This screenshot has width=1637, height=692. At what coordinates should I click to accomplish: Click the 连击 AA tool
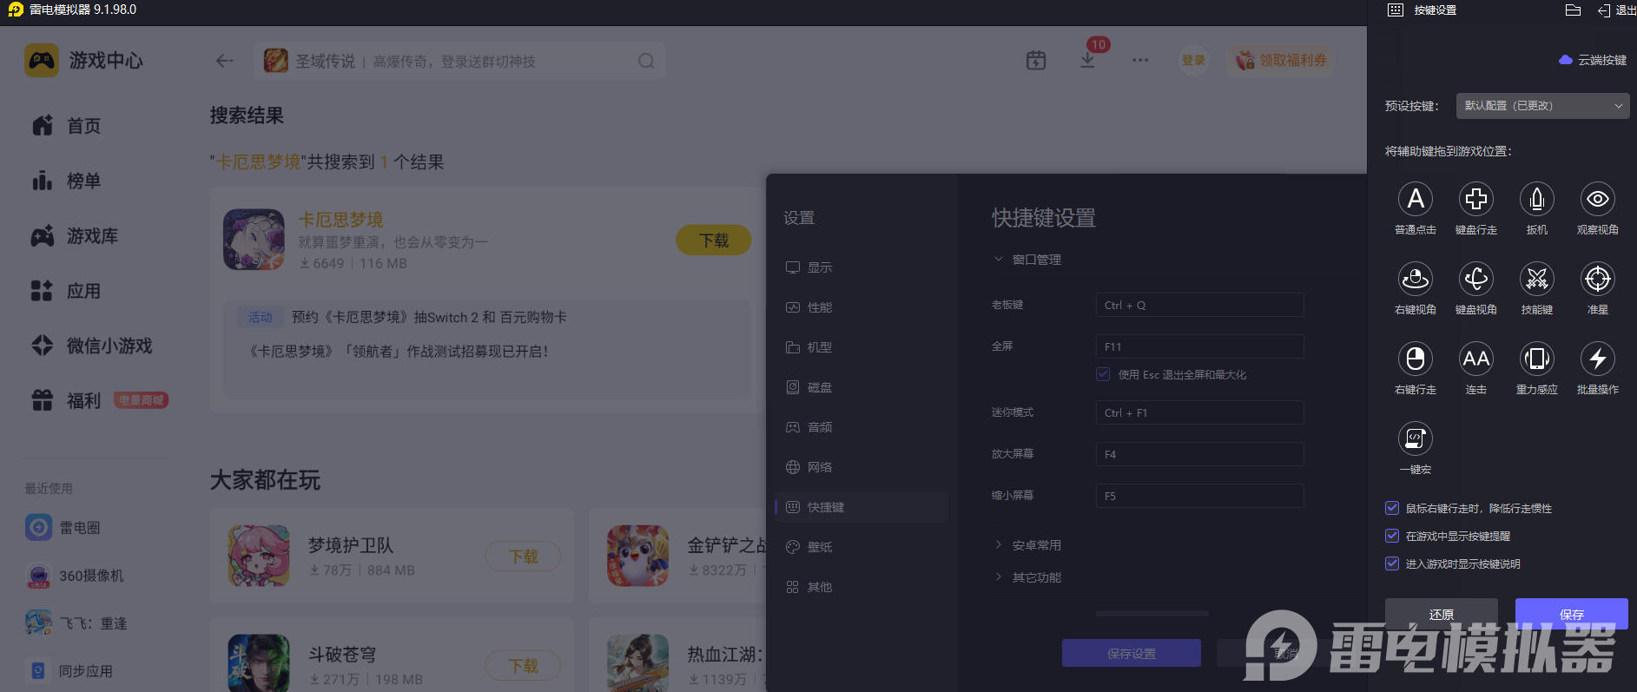[x=1476, y=359]
